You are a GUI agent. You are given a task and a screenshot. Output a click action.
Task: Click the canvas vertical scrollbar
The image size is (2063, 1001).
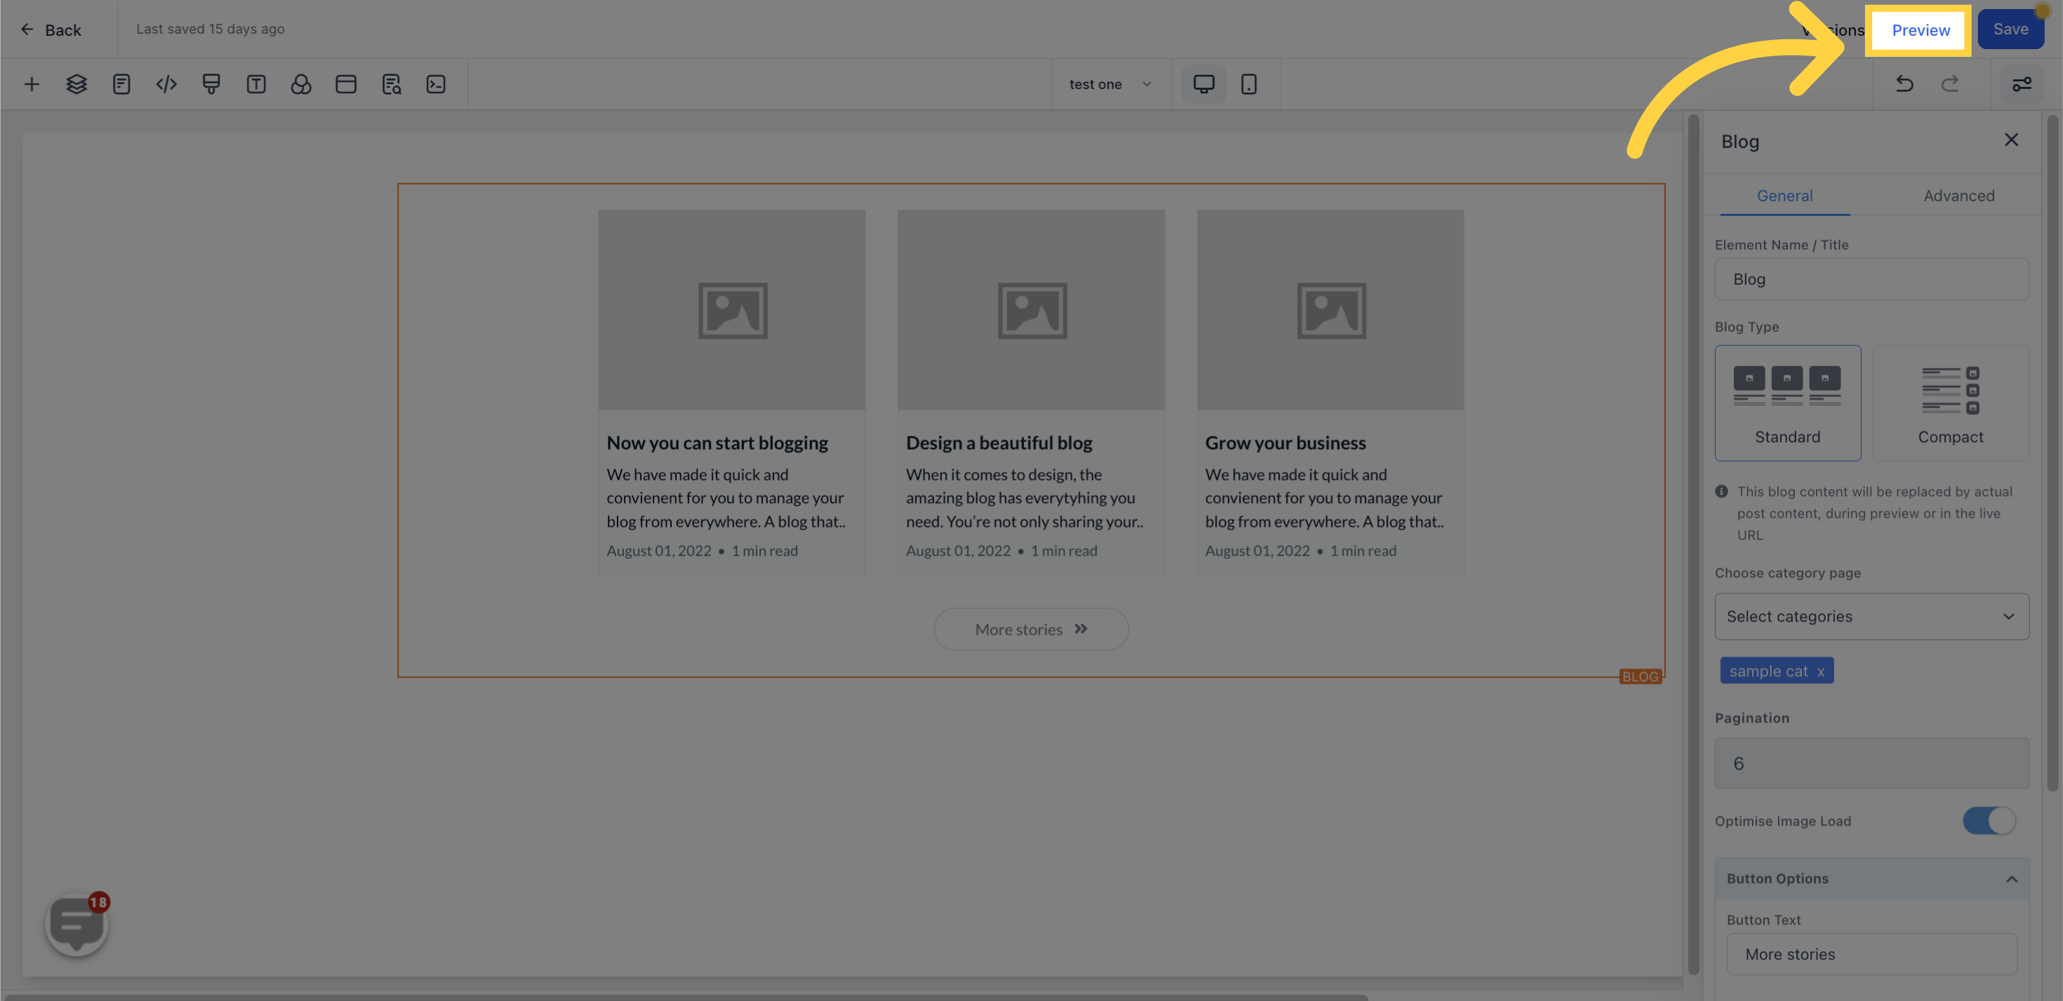coord(1692,544)
